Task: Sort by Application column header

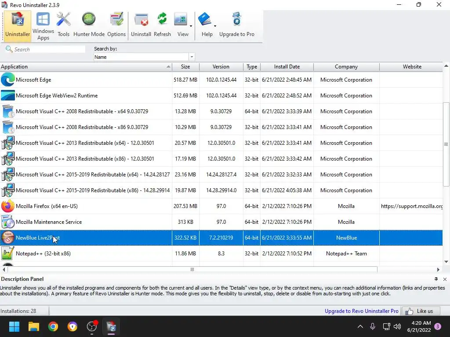Action: [86, 67]
